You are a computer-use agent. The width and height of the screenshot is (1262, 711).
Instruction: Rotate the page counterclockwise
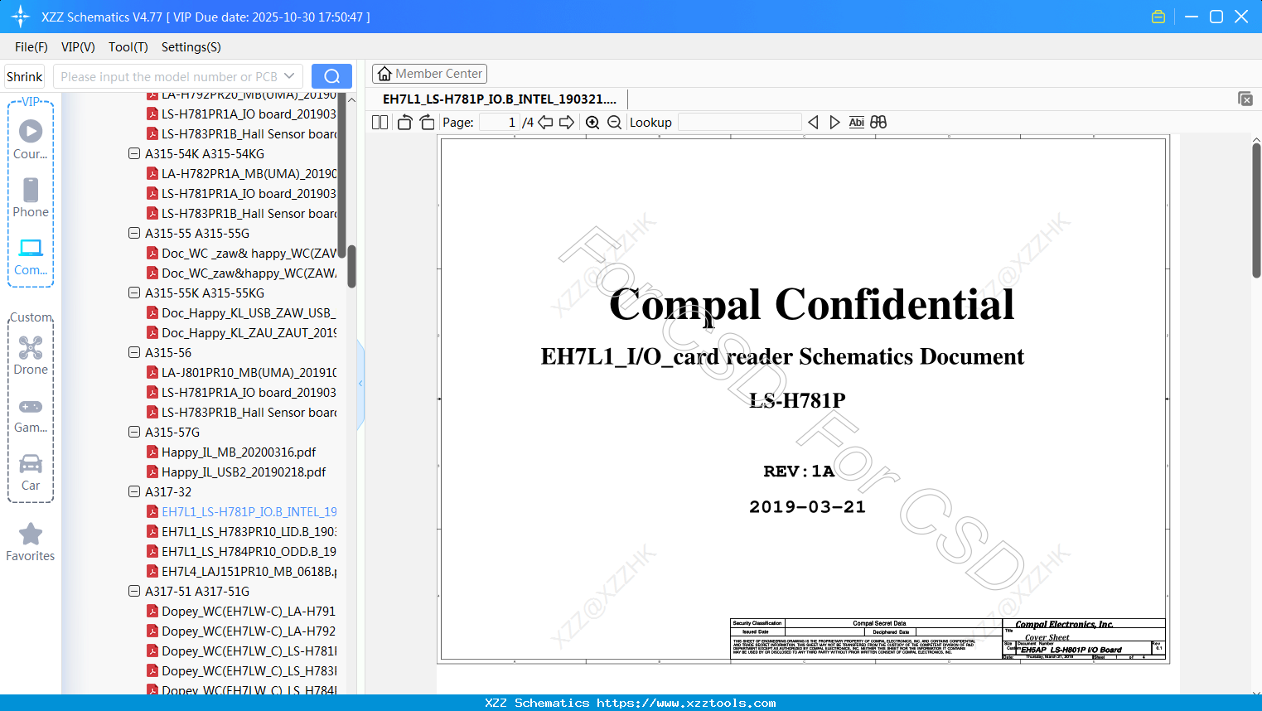point(404,122)
